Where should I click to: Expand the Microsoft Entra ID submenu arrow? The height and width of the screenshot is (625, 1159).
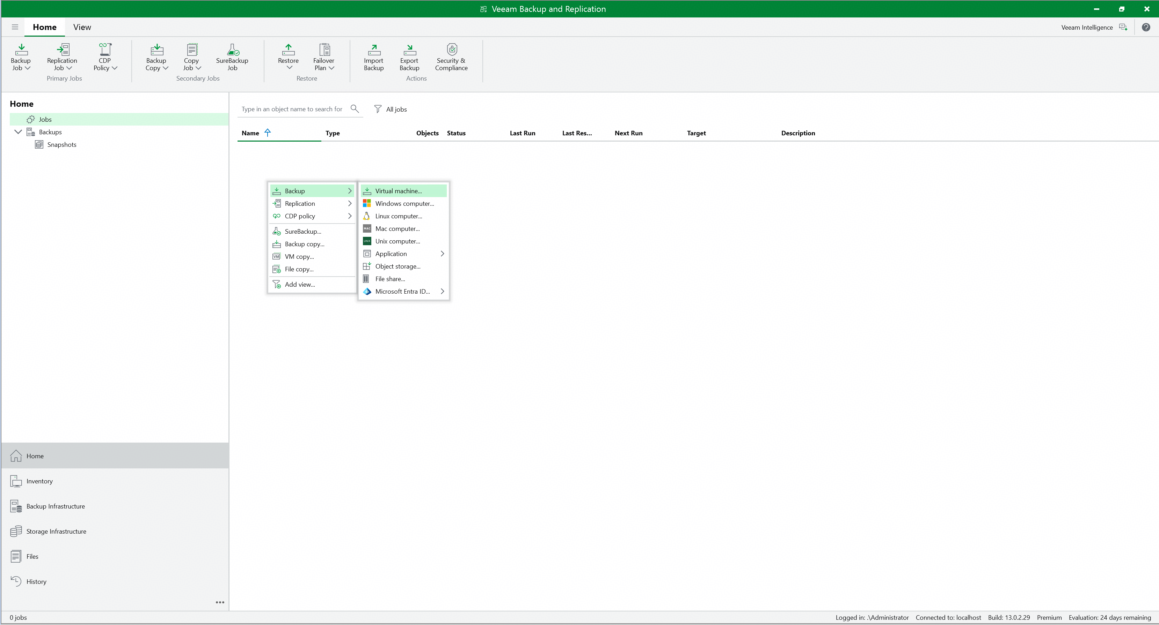(x=442, y=292)
